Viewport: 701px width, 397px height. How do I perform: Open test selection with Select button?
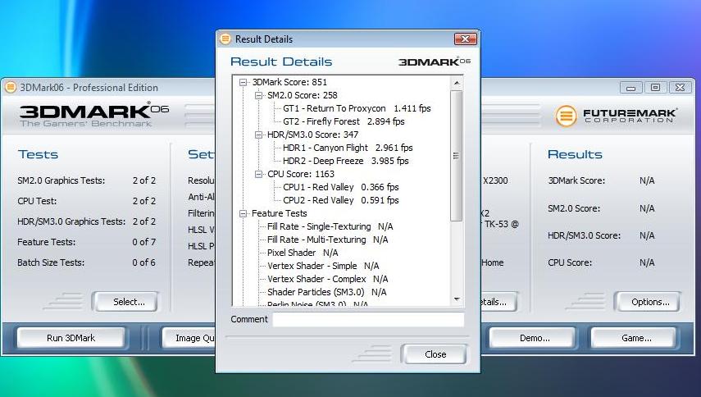click(x=129, y=302)
